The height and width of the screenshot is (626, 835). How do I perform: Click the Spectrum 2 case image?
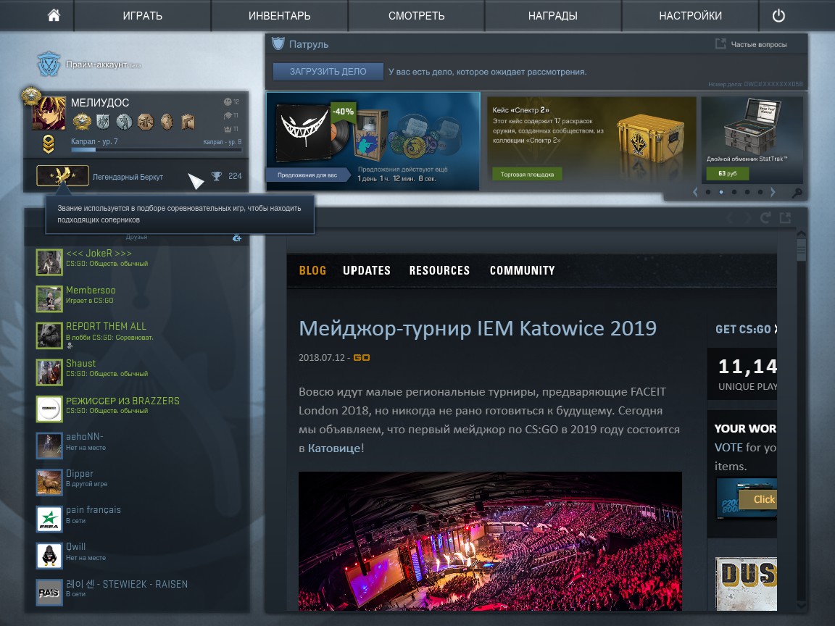click(x=649, y=138)
